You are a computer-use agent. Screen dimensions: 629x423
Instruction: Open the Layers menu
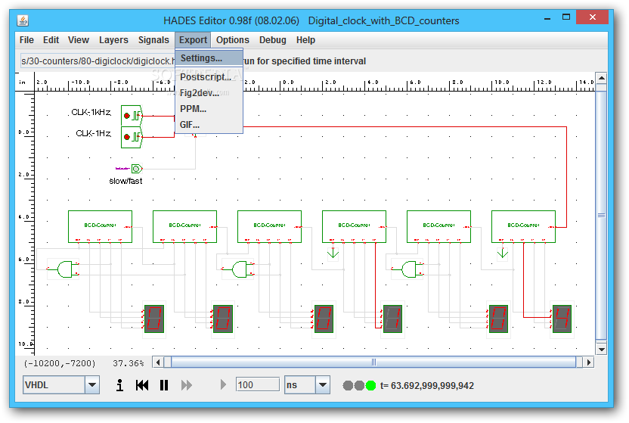[113, 40]
